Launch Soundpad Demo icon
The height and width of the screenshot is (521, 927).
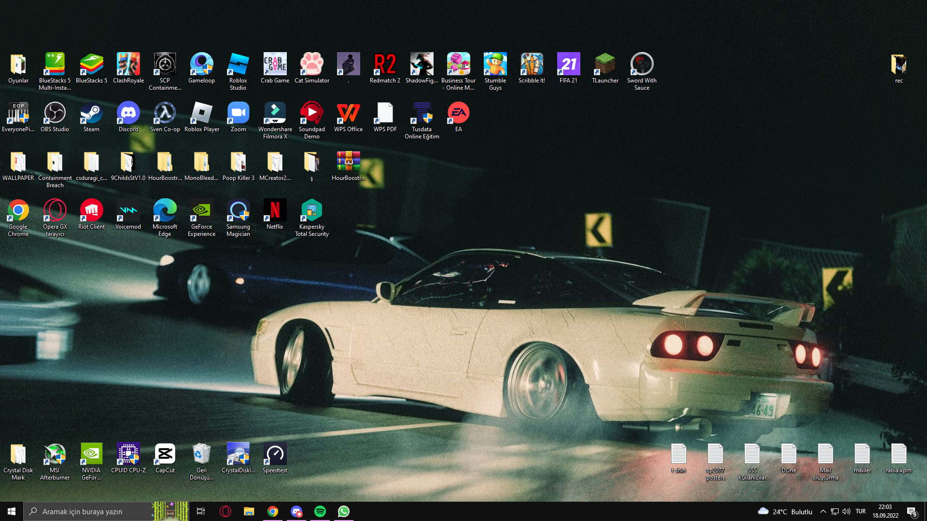coord(311,120)
